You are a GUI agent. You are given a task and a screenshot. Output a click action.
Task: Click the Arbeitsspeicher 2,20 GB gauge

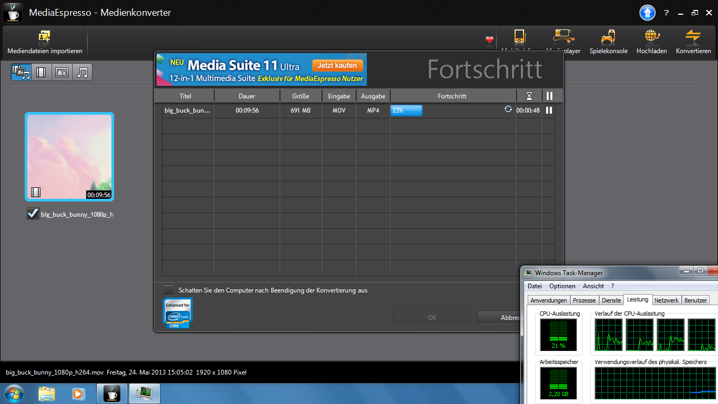[558, 383]
